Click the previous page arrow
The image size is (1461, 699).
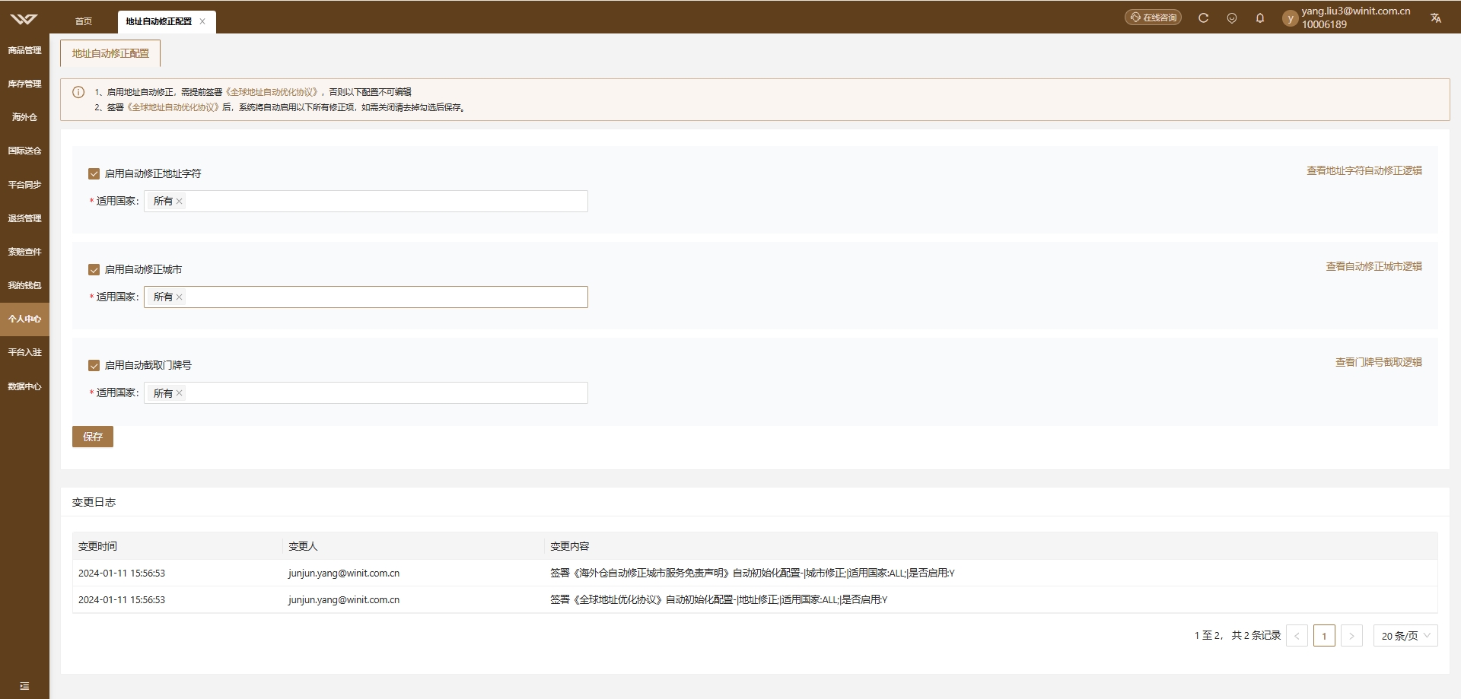click(x=1297, y=636)
